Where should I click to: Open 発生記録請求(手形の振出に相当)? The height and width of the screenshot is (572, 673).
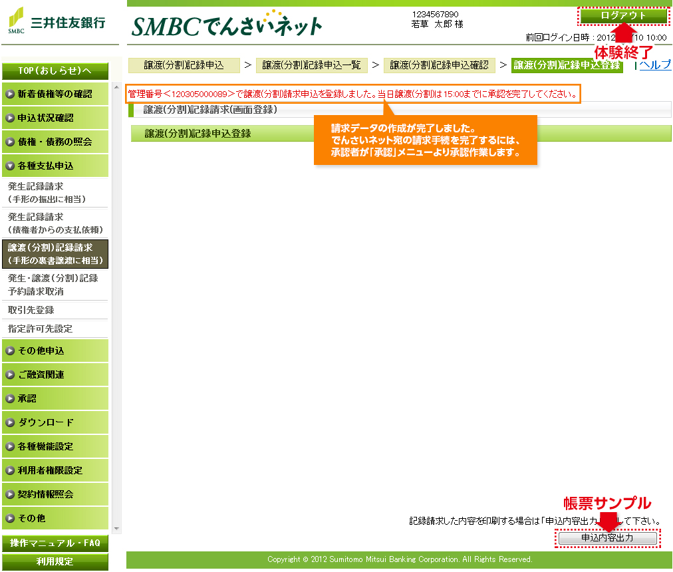pos(55,193)
